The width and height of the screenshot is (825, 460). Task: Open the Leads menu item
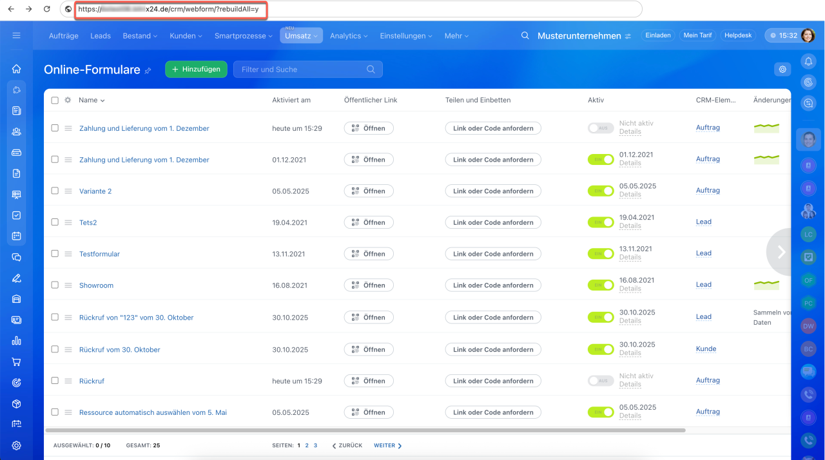coord(101,36)
